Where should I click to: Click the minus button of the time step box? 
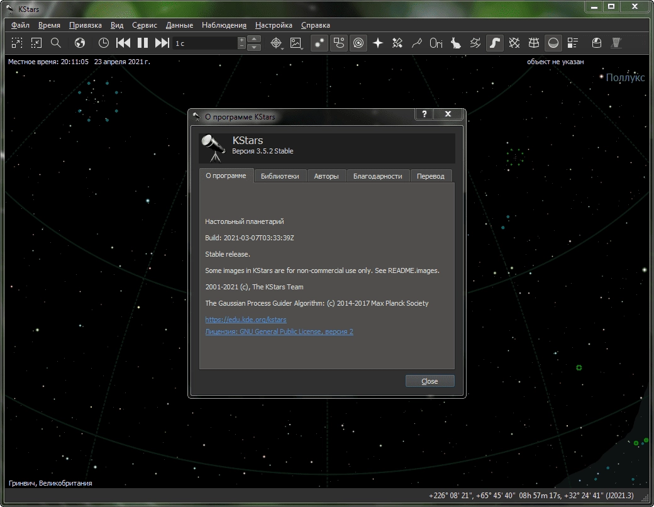point(241,46)
